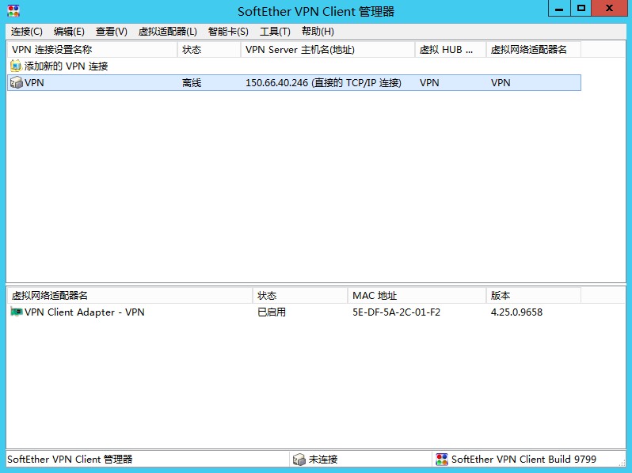Open the 编辑(E) menu
Image resolution: width=632 pixels, height=473 pixels.
coord(69,32)
